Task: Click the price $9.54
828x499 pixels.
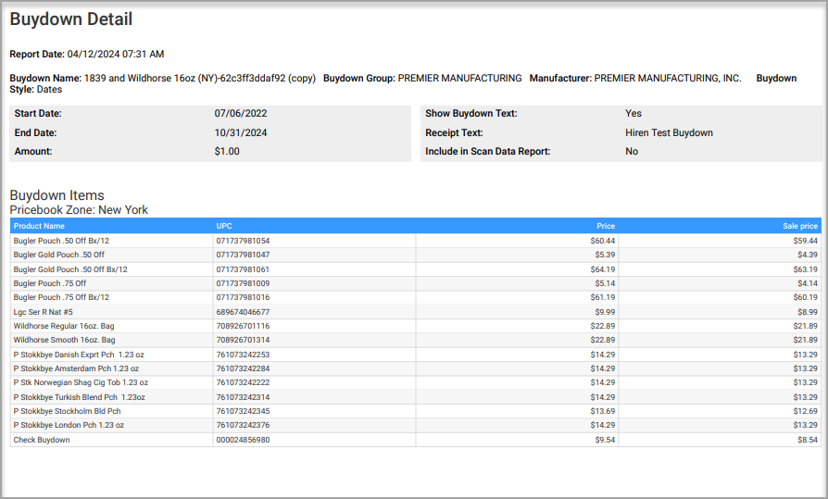Action: pyautogui.click(x=605, y=440)
